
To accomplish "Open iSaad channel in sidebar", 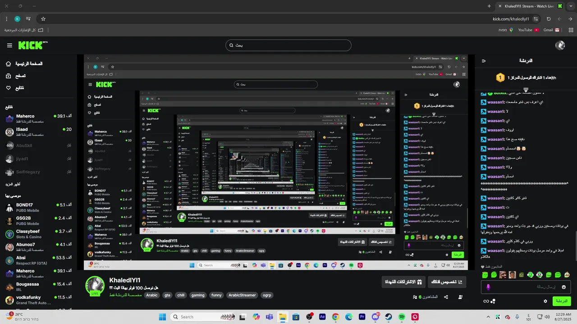I will click(x=38, y=132).
